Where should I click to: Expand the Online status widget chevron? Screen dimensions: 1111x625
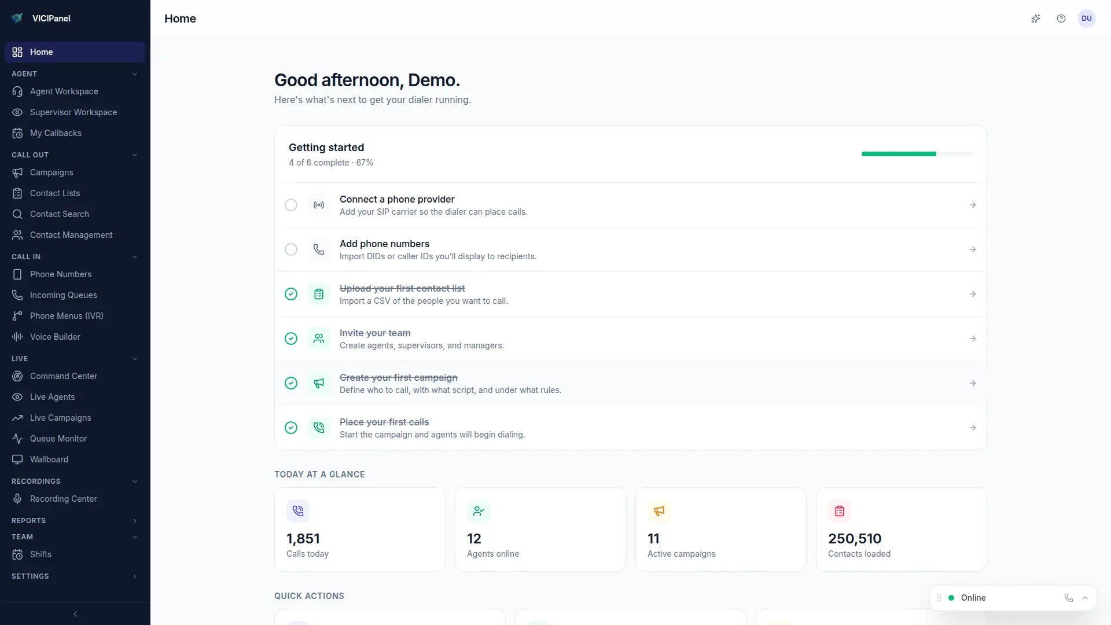[x=1085, y=598]
